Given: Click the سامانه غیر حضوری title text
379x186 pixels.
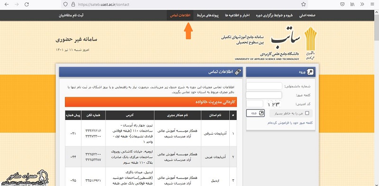Looking at the screenshot, I should click(76, 39).
